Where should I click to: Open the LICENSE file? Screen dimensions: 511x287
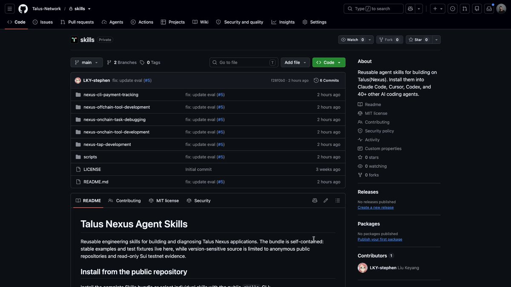pos(92,169)
